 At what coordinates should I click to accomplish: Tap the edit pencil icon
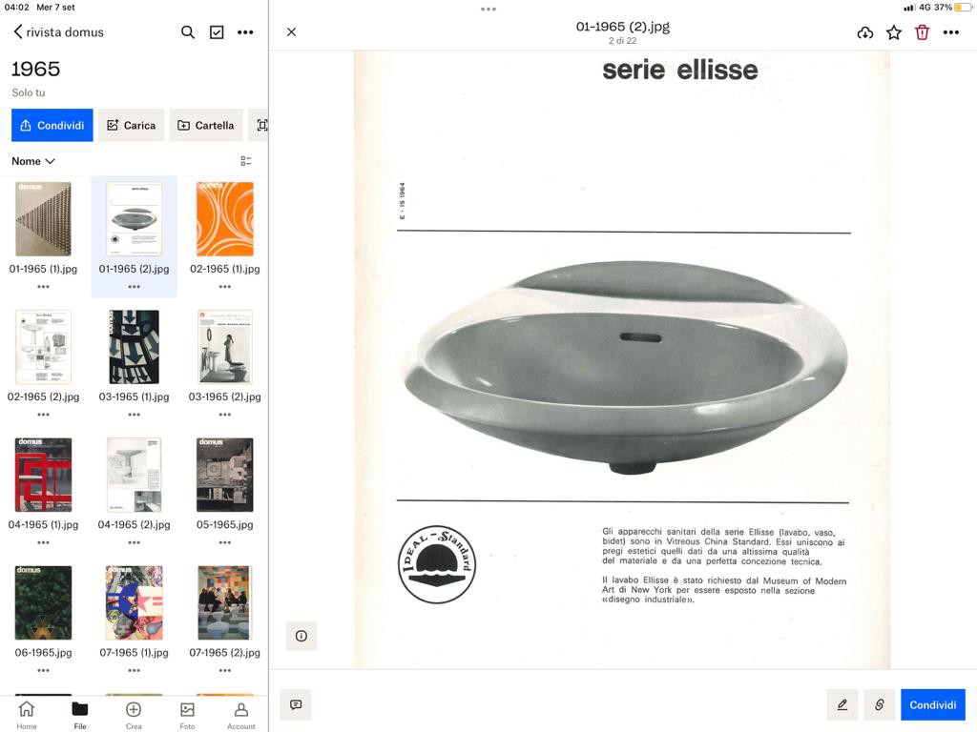[842, 704]
